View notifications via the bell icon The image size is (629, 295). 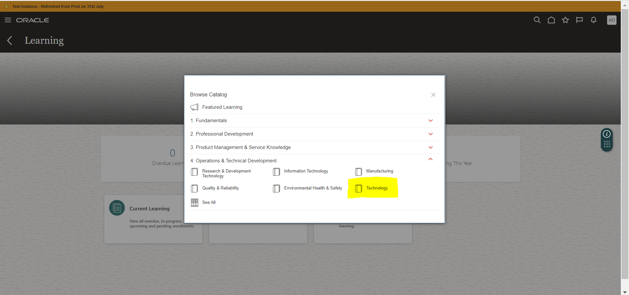pyautogui.click(x=594, y=20)
